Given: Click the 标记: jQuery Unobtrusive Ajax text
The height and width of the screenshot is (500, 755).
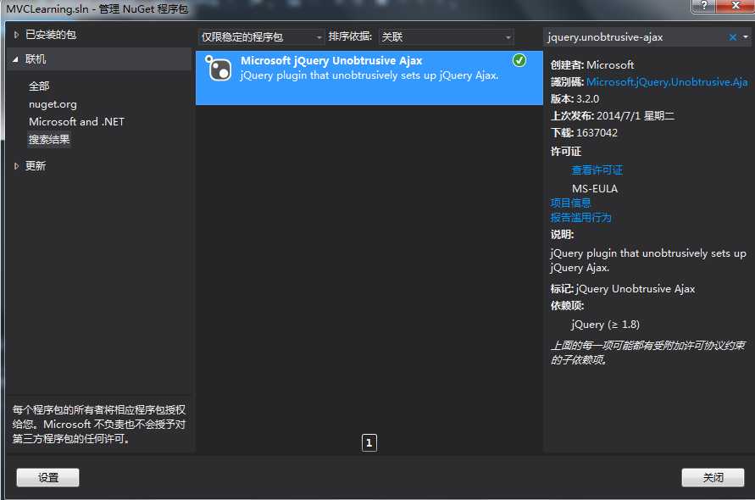Looking at the screenshot, I should point(623,289).
